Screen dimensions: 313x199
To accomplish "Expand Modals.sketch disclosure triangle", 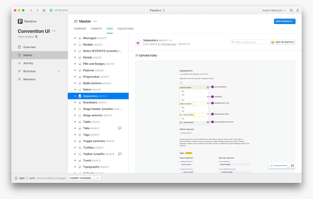I will pos(75,45).
